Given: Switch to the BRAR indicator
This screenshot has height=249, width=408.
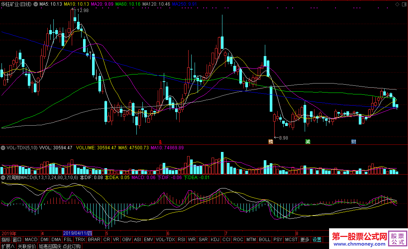Looking at the screenshot, I should [x=94, y=240].
